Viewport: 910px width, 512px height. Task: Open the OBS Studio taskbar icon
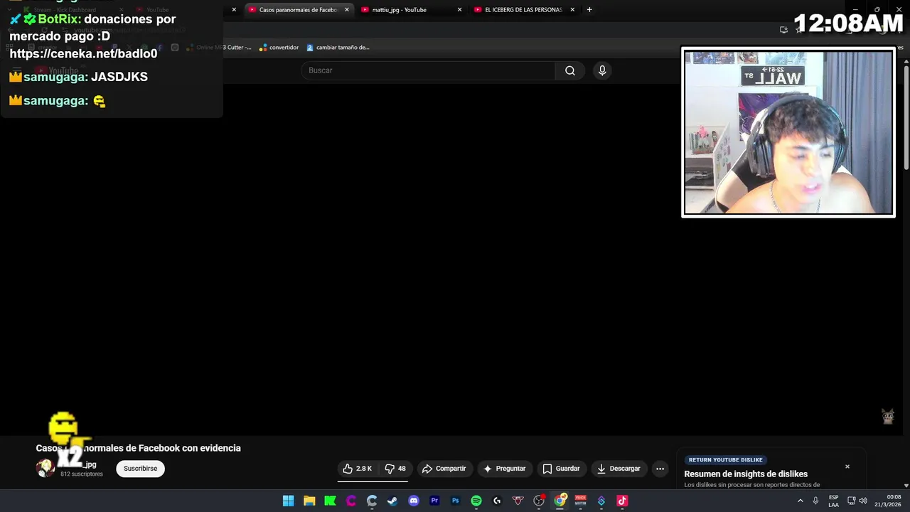pyautogui.click(x=539, y=501)
